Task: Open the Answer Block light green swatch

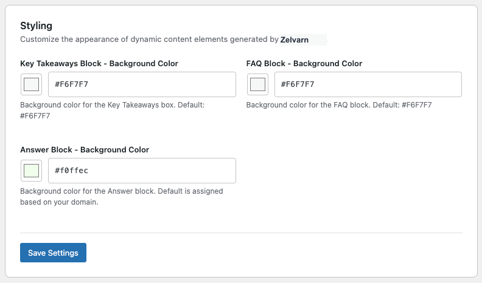Action: pyautogui.click(x=32, y=171)
